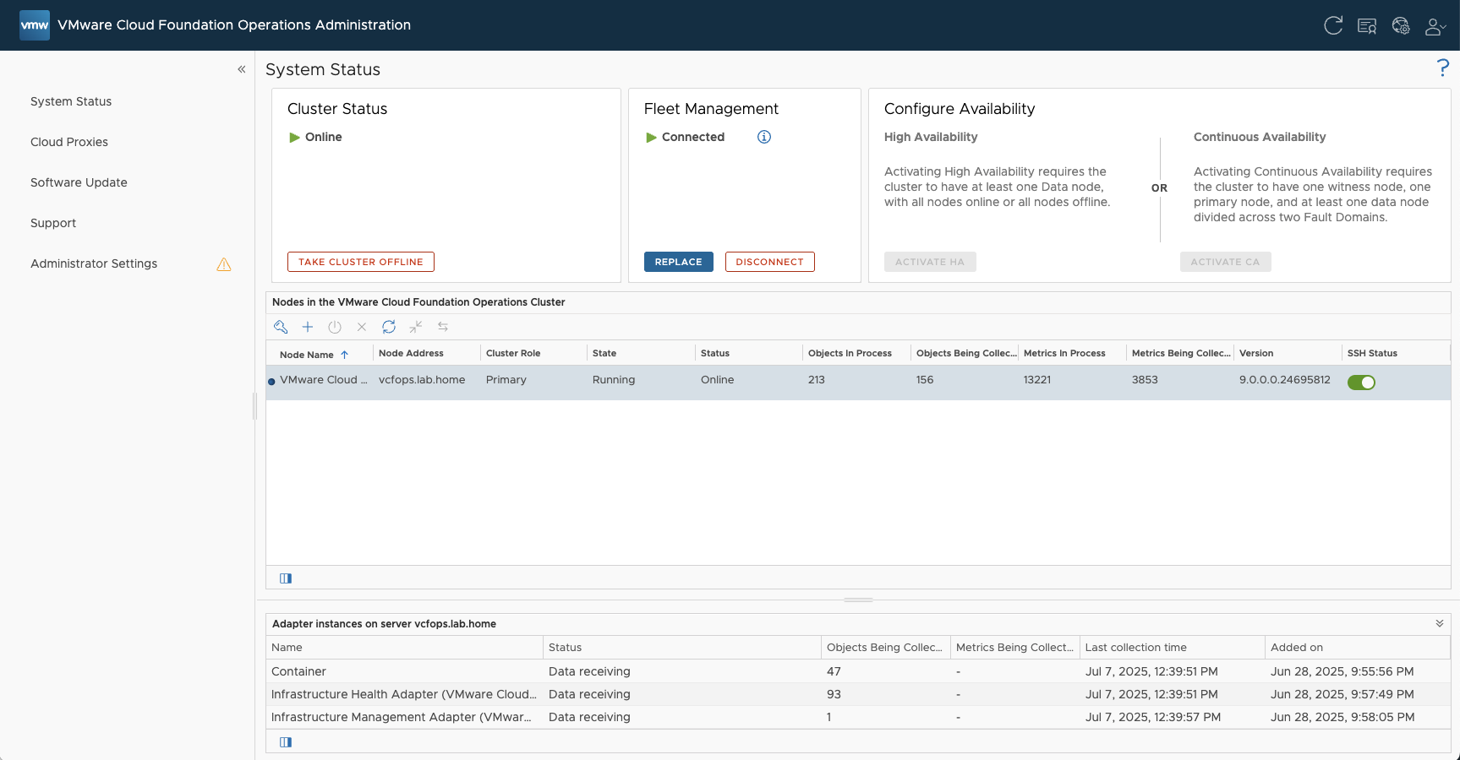
Task: Open column chooser under the nodes table
Action: coord(286,578)
